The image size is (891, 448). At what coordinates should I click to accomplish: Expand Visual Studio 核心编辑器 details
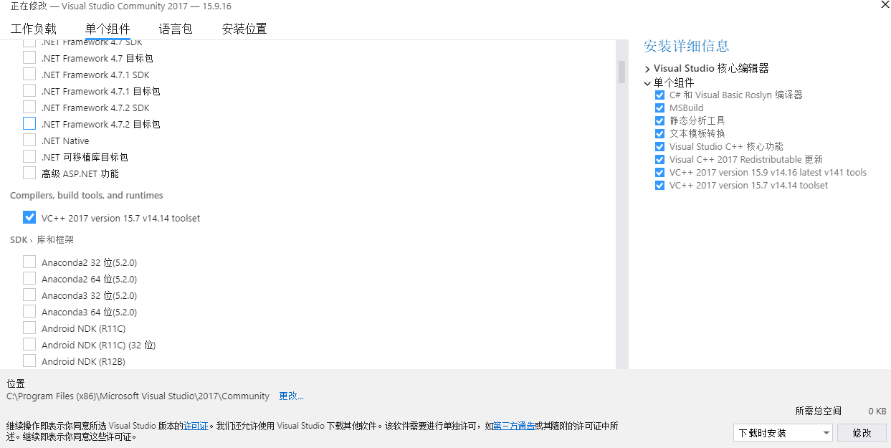[647, 69]
